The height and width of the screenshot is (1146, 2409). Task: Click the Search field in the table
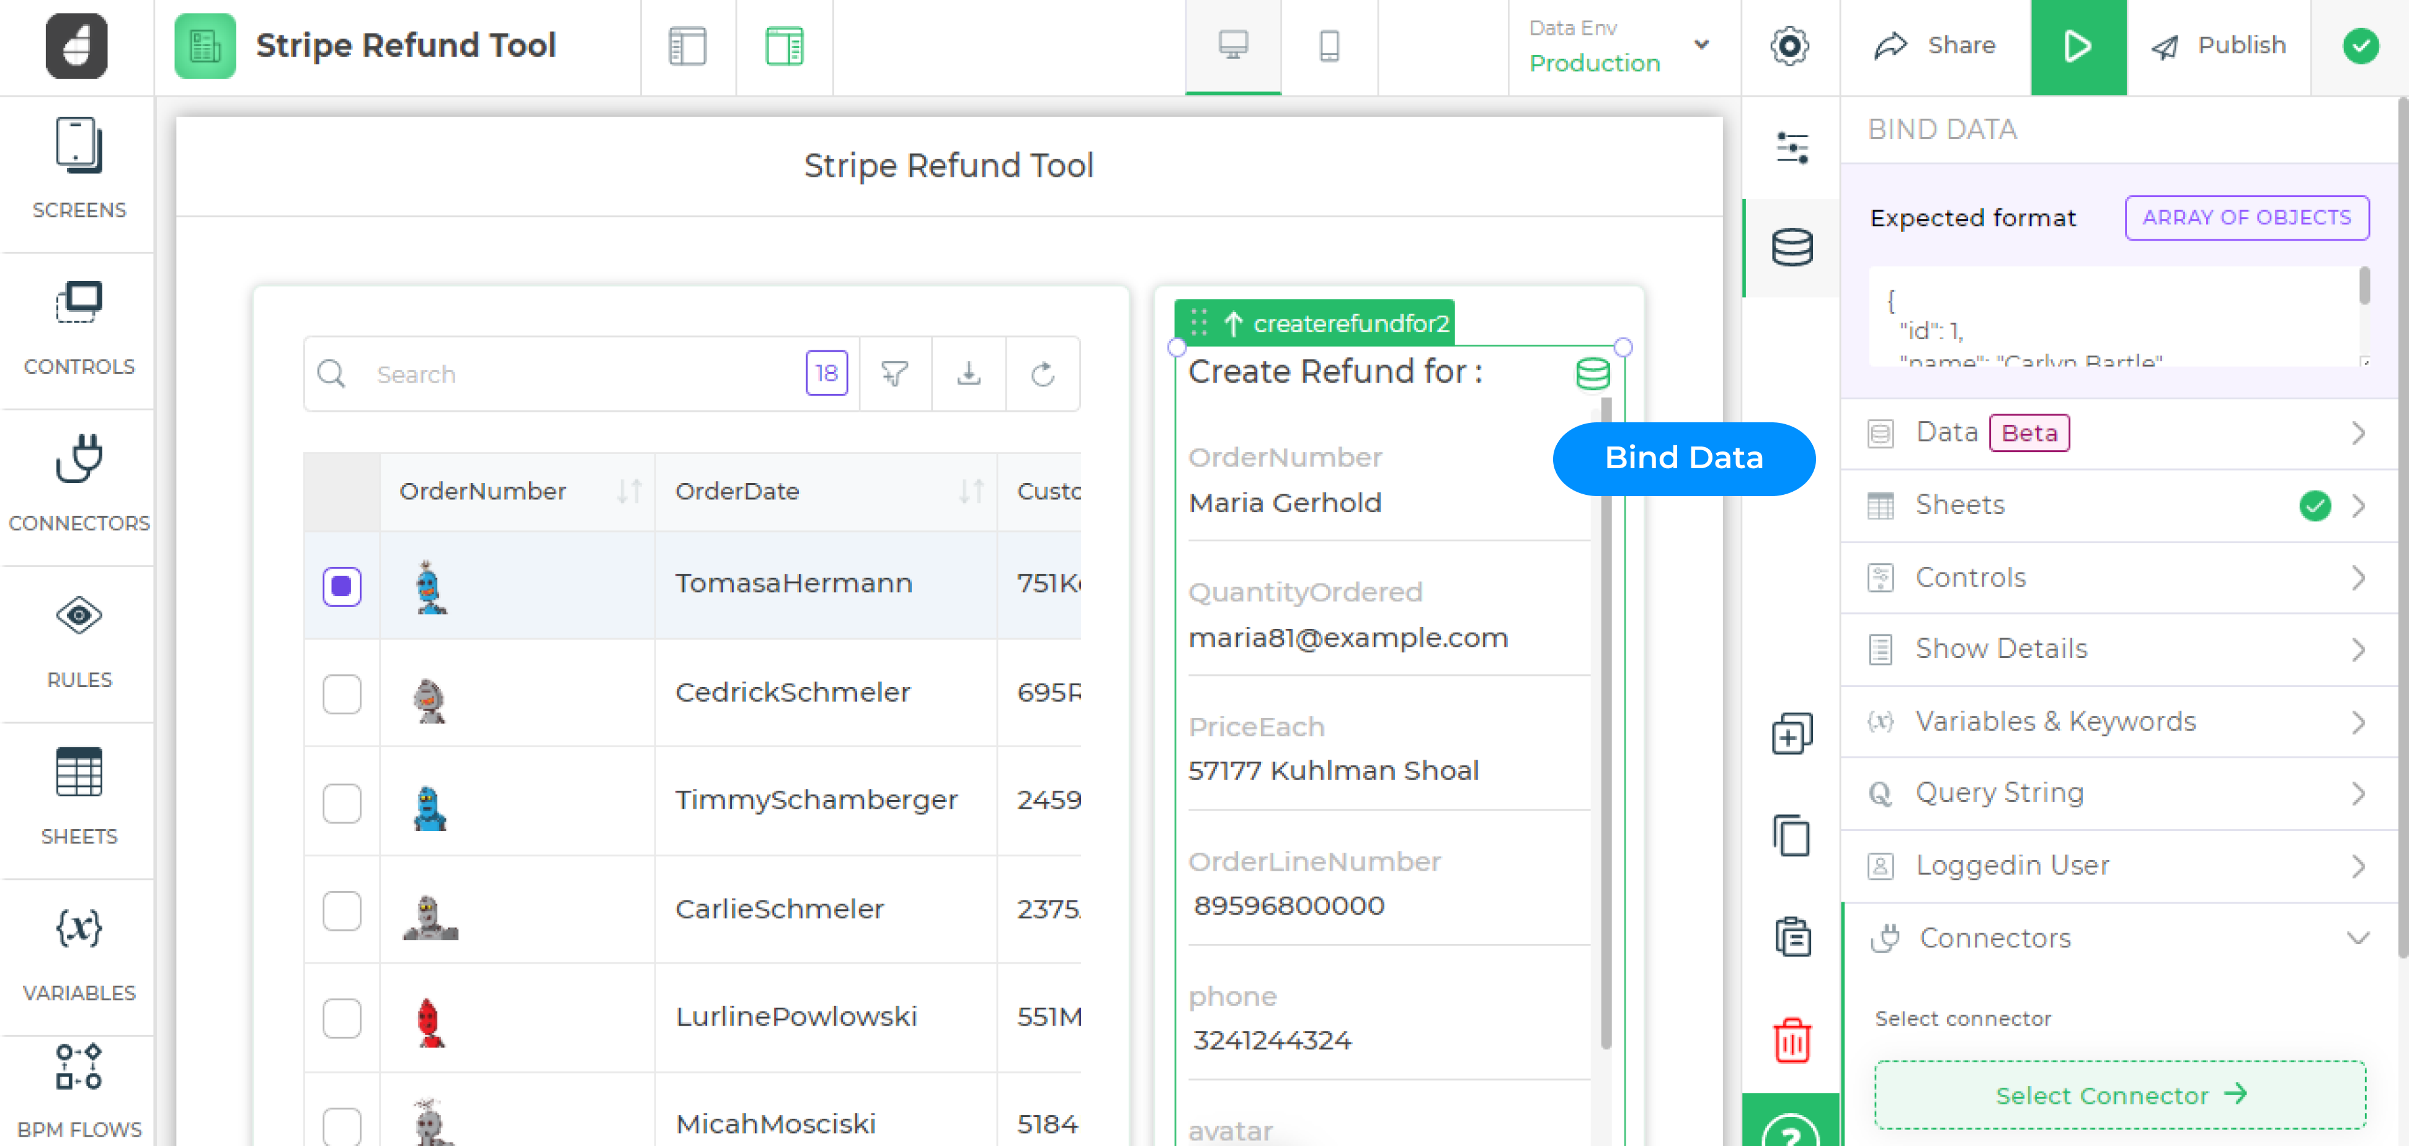tap(580, 374)
